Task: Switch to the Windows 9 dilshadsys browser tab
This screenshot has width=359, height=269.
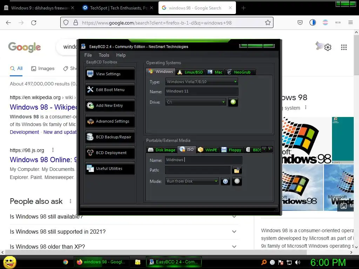Action: point(39,8)
